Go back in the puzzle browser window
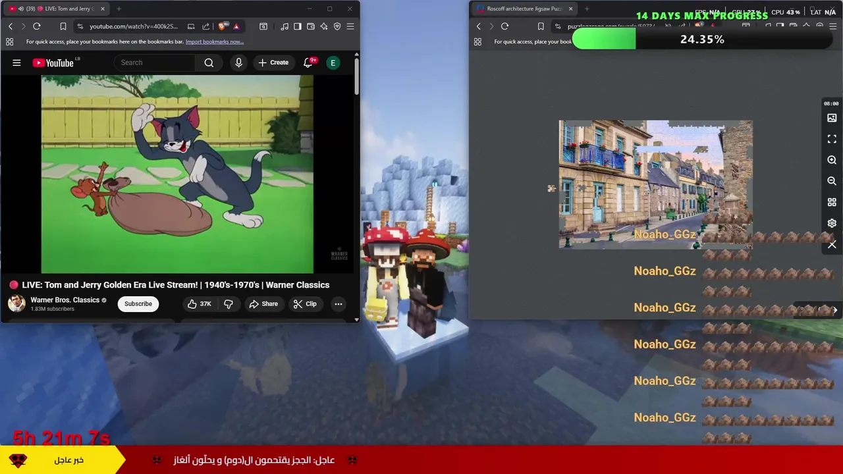This screenshot has height=474, width=843. coord(479,26)
